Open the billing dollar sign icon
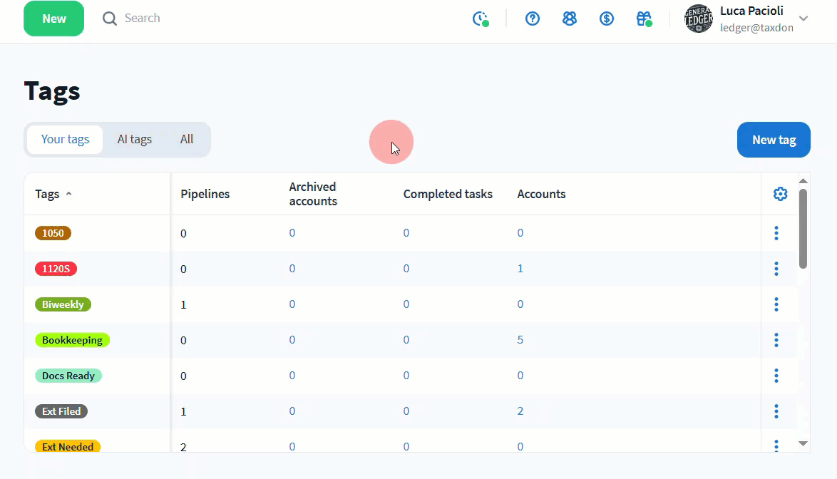 [x=607, y=19]
